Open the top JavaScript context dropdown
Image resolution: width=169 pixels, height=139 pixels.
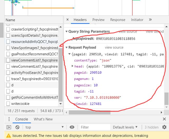44,127
